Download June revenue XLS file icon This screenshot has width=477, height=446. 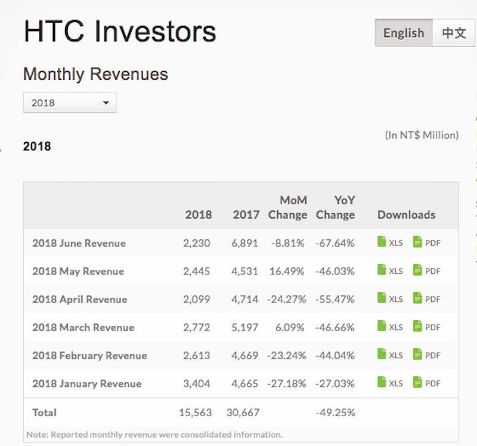click(382, 242)
